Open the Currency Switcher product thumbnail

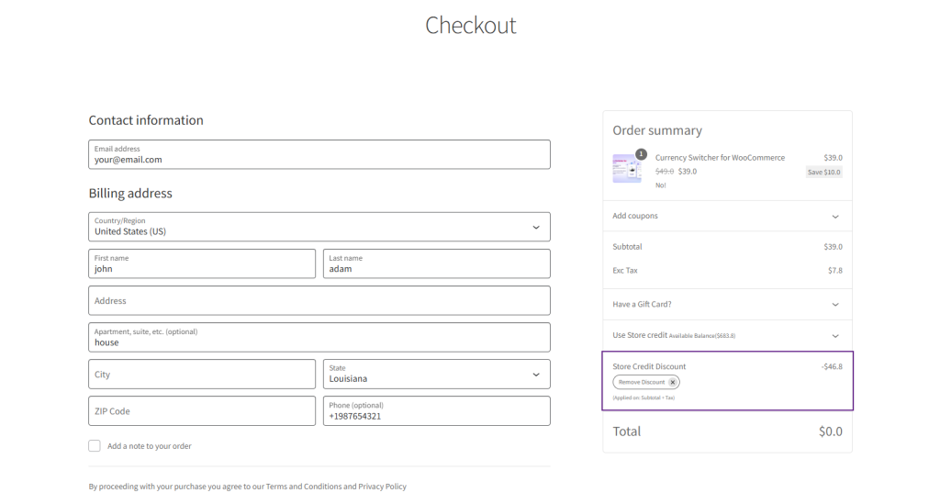coord(627,168)
